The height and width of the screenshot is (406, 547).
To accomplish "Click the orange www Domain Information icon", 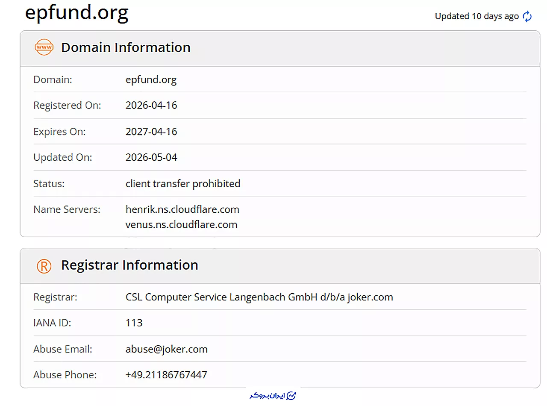I will (x=44, y=47).
